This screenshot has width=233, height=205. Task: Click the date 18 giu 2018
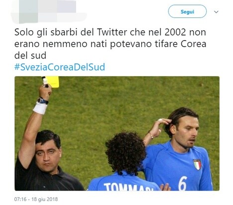click(45, 199)
